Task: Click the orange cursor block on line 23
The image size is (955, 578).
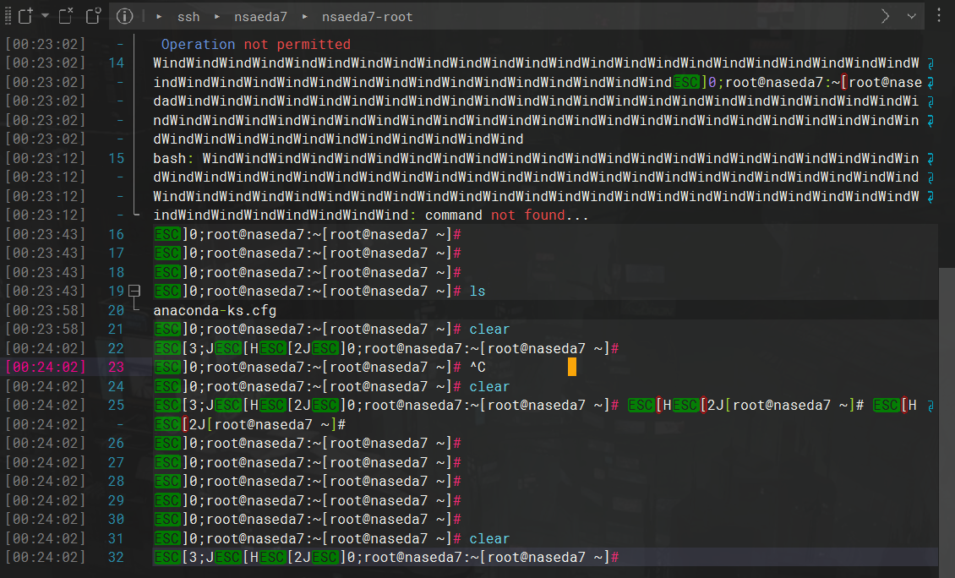Action: click(x=571, y=367)
